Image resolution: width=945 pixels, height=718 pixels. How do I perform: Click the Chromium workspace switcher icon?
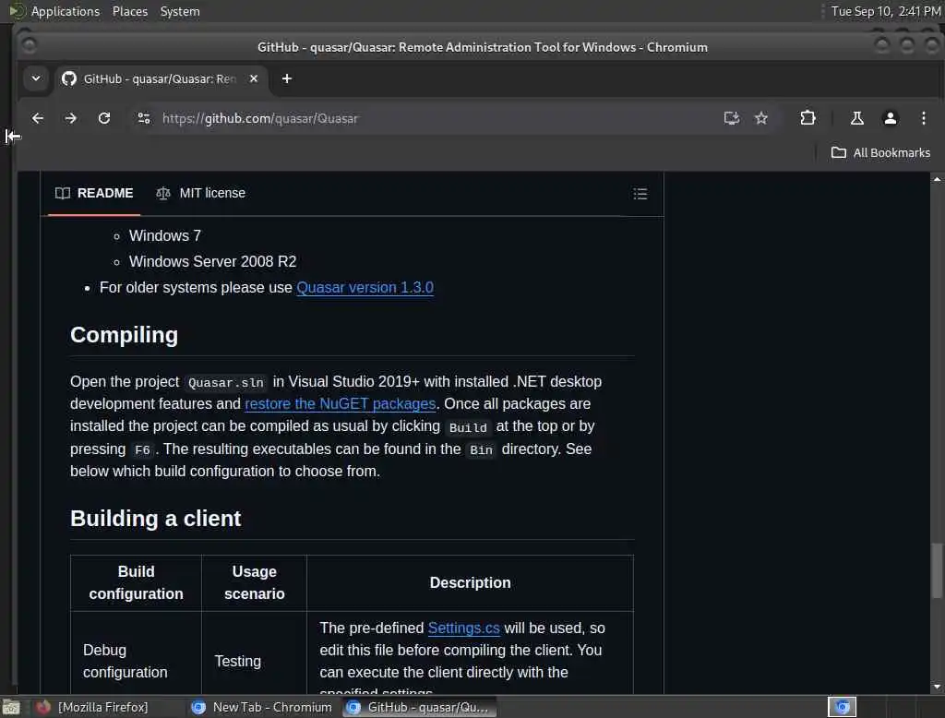(x=842, y=707)
